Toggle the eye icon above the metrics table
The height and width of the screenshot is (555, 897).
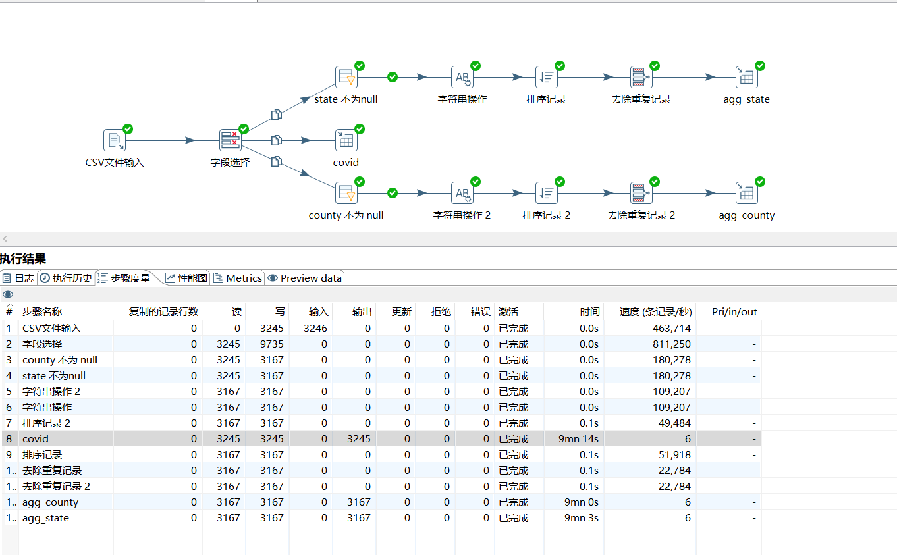[8, 294]
